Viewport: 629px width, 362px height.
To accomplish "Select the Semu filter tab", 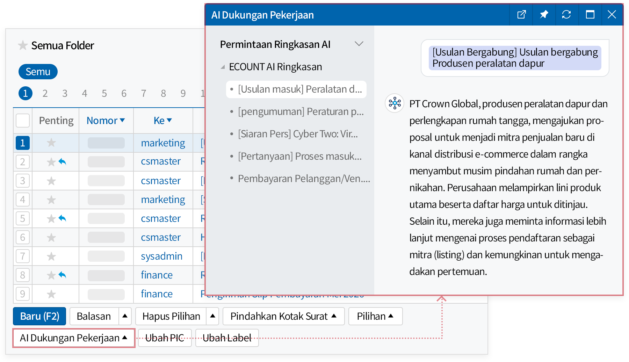I will (38, 72).
